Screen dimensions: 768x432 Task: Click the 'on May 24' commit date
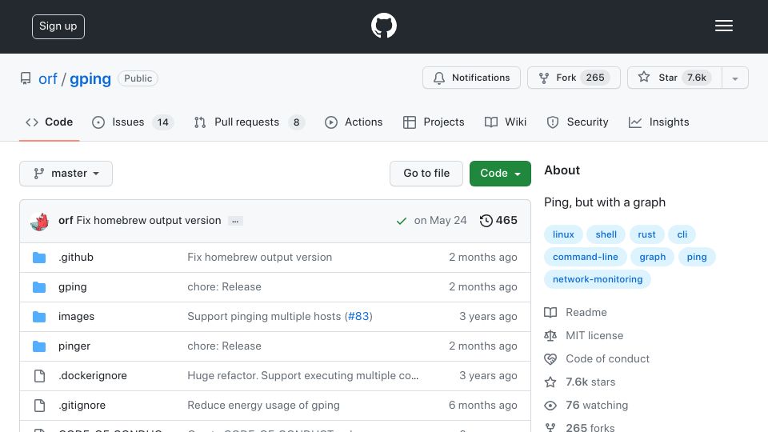(x=440, y=221)
